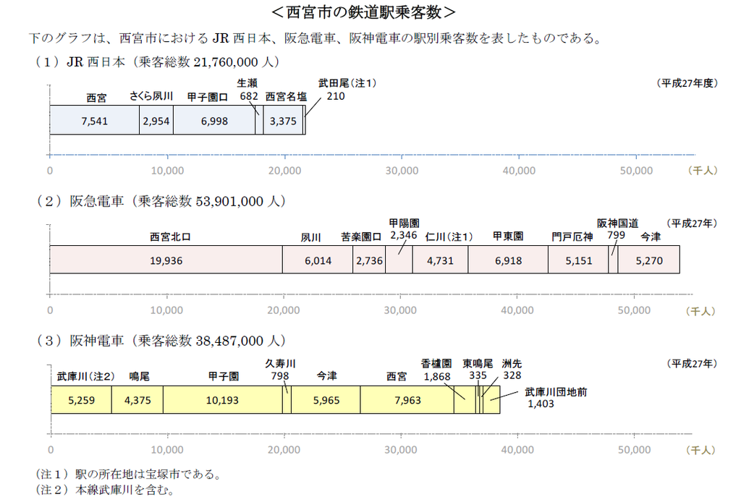Click the 香櫨園 station label
This screenshot has height=502, width=741.
(x=436, y=364)
